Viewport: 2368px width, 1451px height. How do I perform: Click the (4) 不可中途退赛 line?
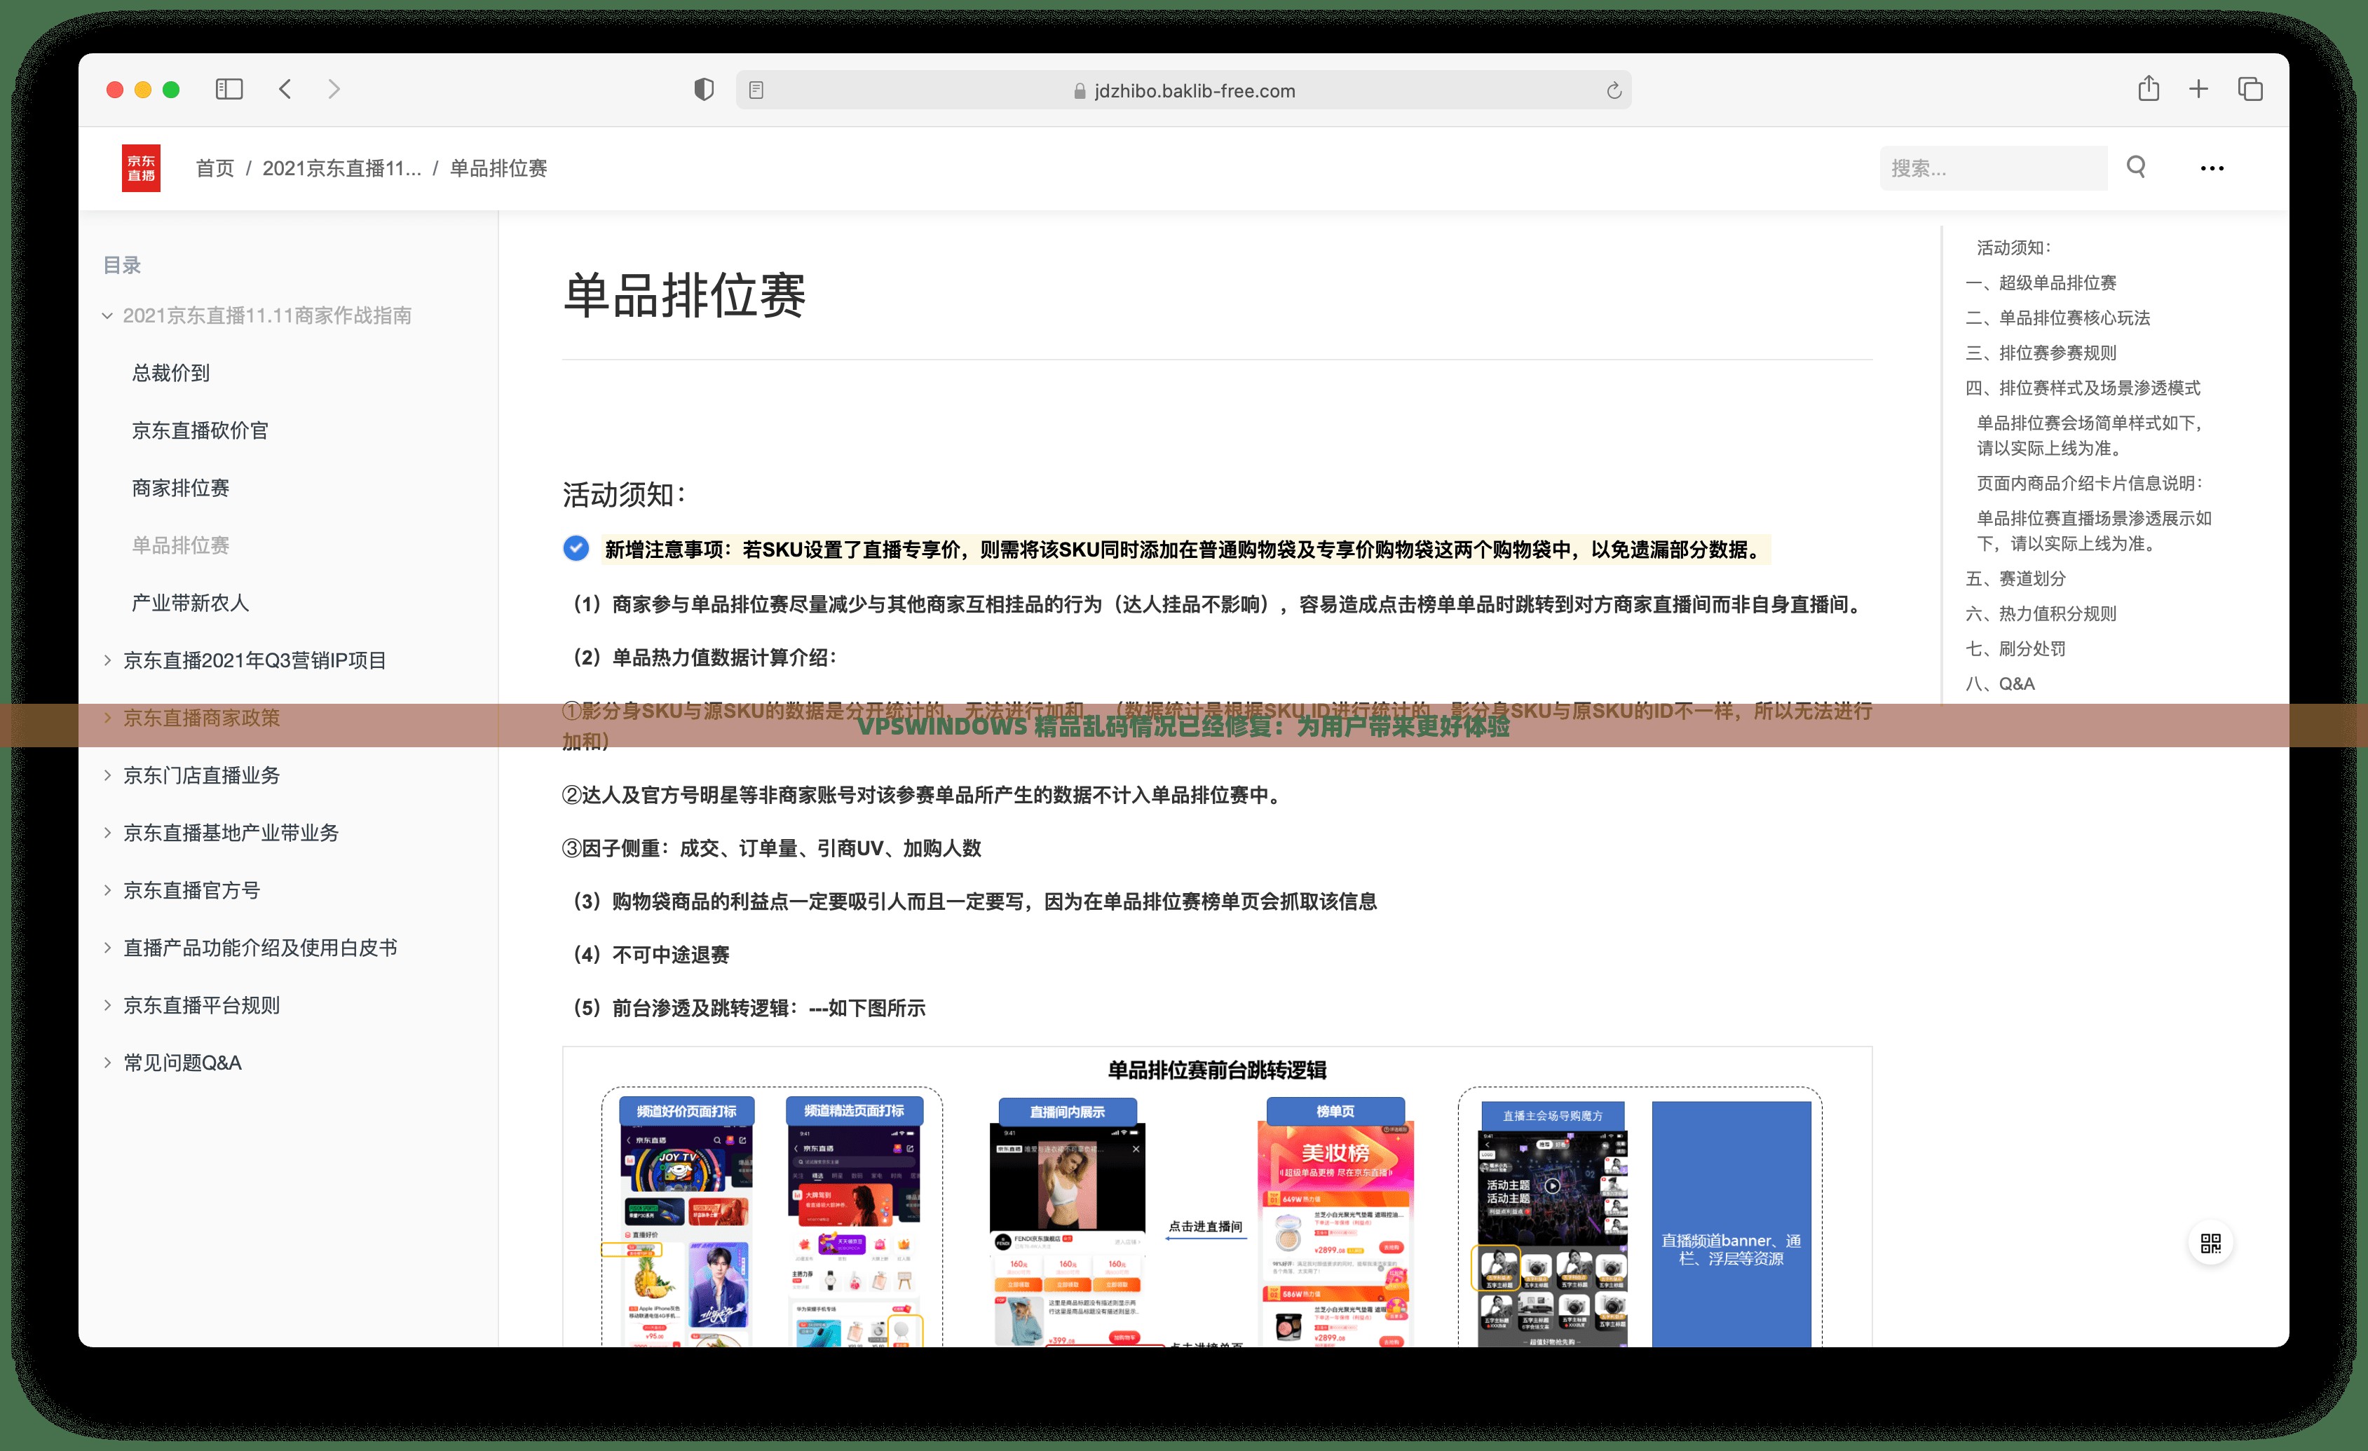tap(651, 955)
